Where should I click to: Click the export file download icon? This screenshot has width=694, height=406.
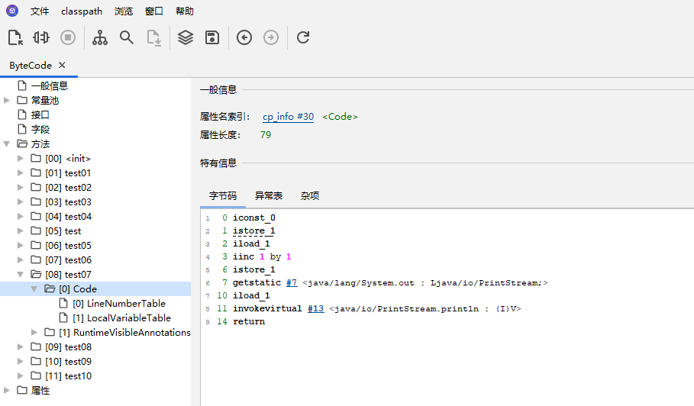[153, 37]
